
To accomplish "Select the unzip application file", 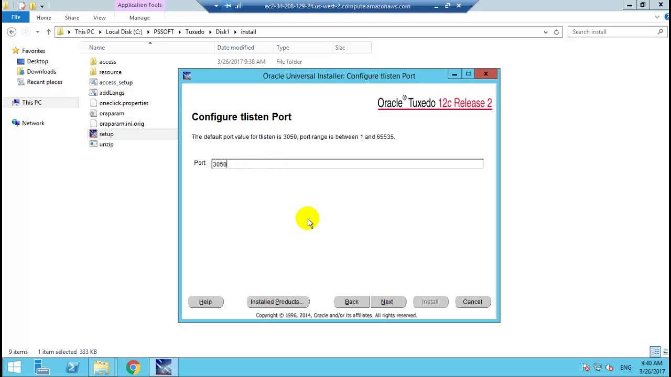I will click(106, 145).
